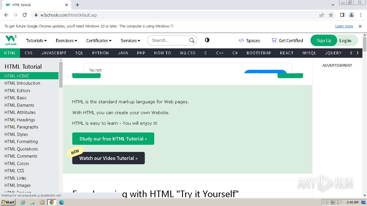The height and width of the screenshot is (206, 367).
Task: Open the Edge taskbar icon
Action: pos(62,202)
